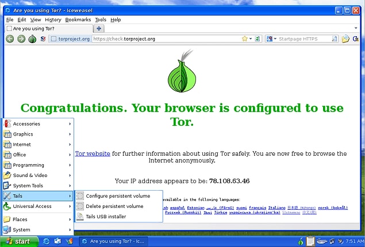Expand the Programming submenu
Viewport: 365px width, 247px height.
coord(38,165)
